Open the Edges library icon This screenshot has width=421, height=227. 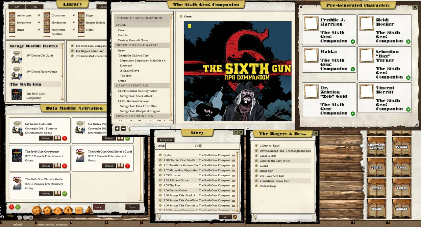81,15
